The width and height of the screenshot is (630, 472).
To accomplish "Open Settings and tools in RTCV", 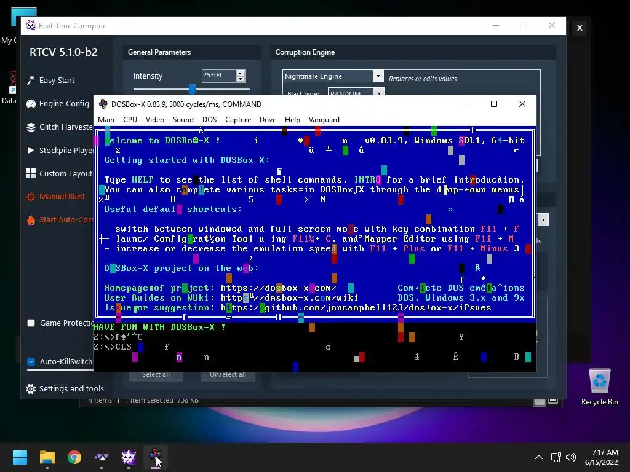I will click(x=65, y=388).
